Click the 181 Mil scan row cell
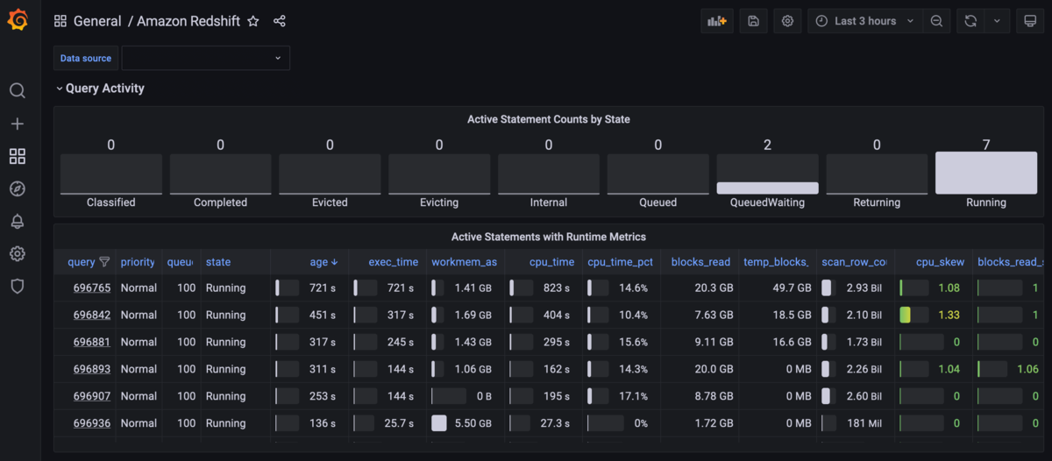1052x461 pixels. pyautogui.click(x=855, y=423)
